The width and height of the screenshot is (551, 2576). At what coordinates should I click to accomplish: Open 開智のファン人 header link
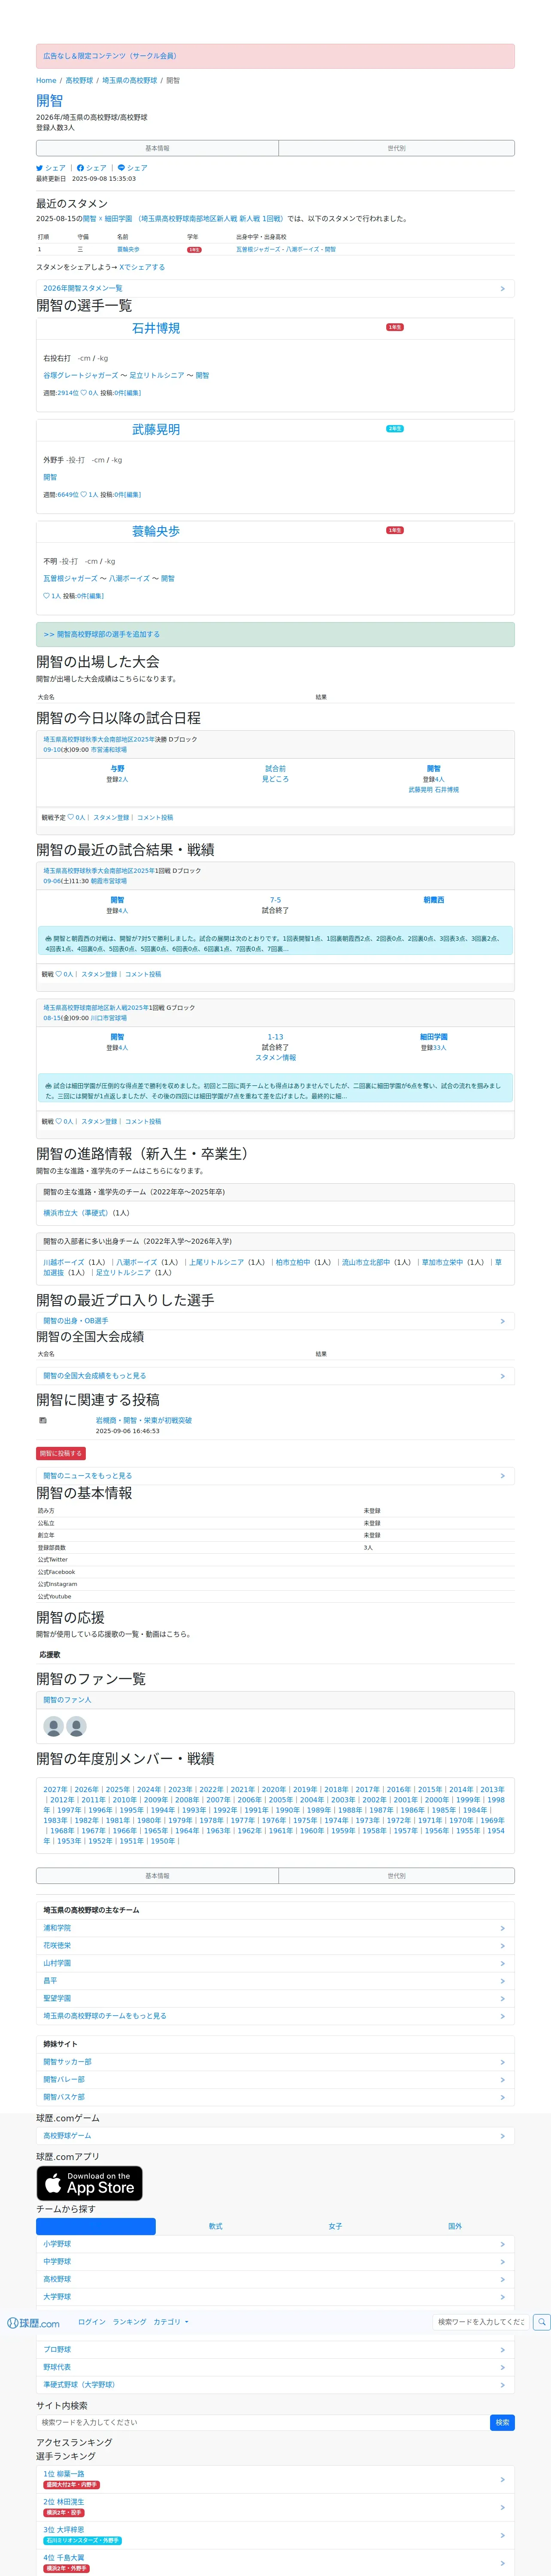click(67, 1700)
